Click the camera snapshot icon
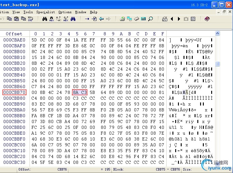The height and width of the screenshot is (173, 233). point(186,19)
